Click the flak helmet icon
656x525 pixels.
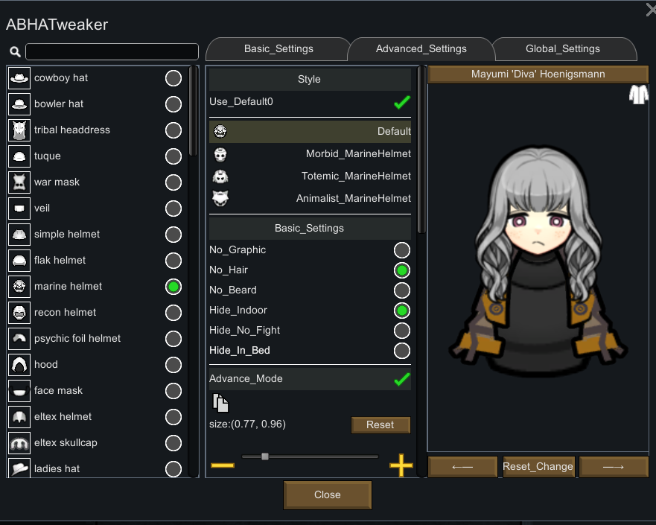click(19, 261)
